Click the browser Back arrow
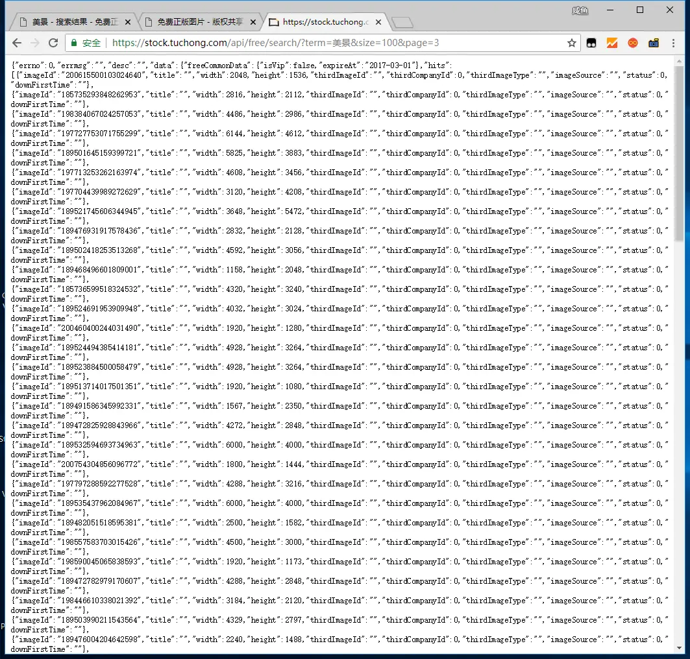Image resolution: width=690 pixels, height=659 pixels. (x=17, y=43)
